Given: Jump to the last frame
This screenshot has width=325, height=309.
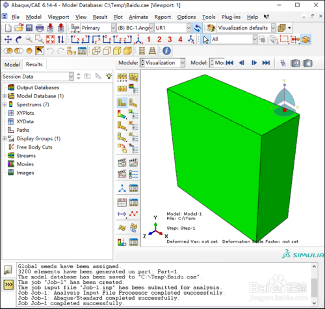Looking at the screenshot, I should [266, 63].
